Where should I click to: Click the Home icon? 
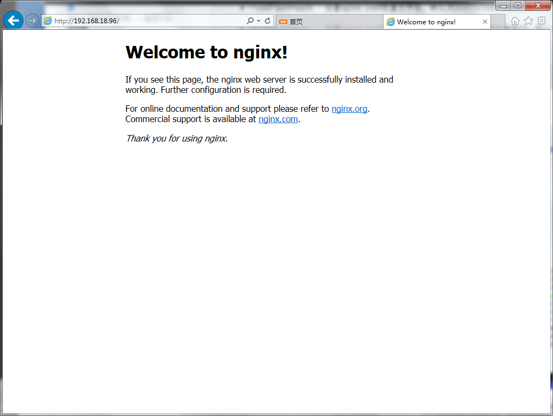click(515, 21)
